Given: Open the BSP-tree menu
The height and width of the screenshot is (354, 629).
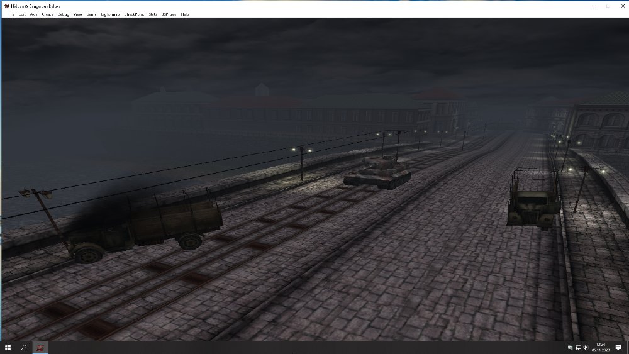Looking at the screenshot, I should point(168,14).
